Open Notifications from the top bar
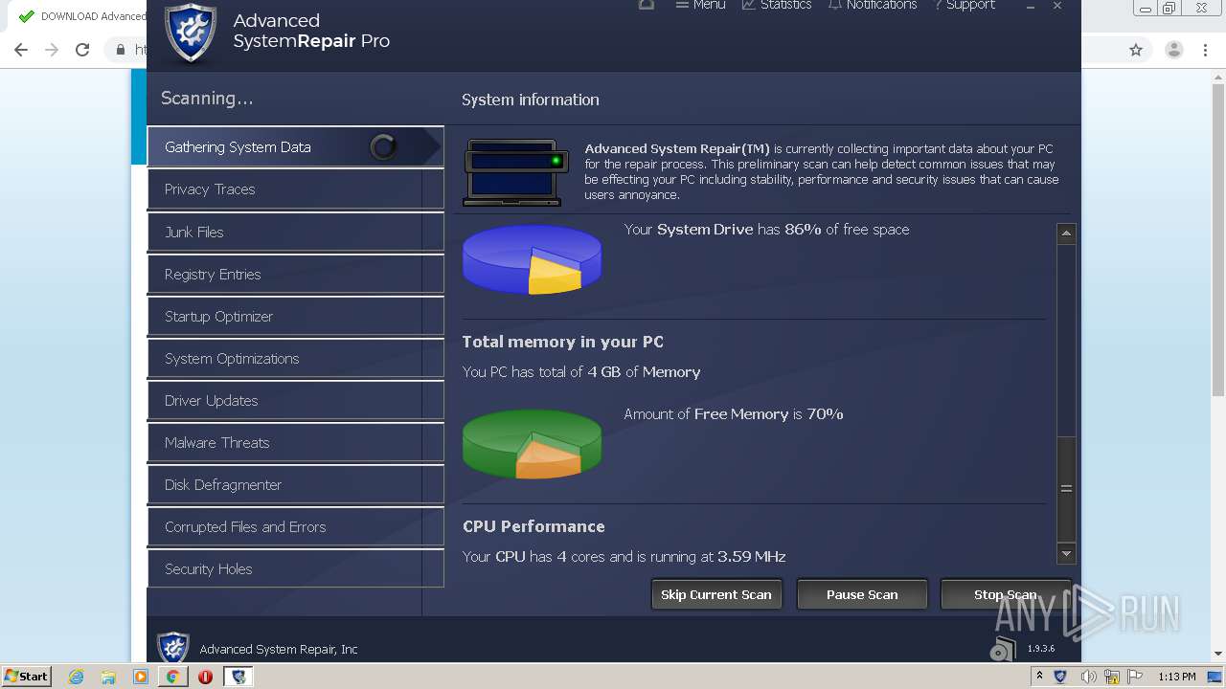1226x689 pixels. 873,5
